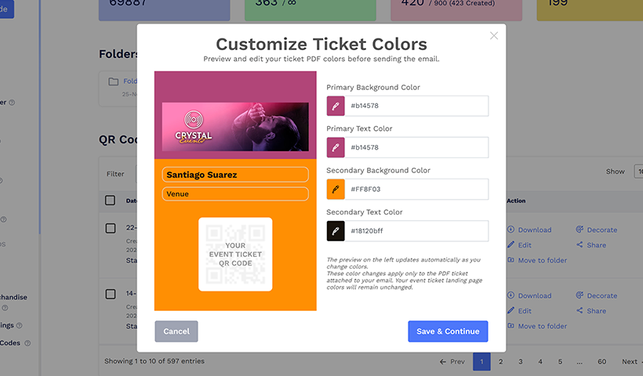
Task: Click the Edit icon in the second row
Action: tap(510, 311)
